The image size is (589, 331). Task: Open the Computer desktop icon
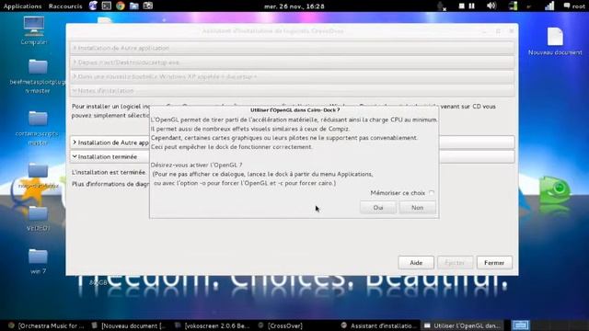point(34,30)
